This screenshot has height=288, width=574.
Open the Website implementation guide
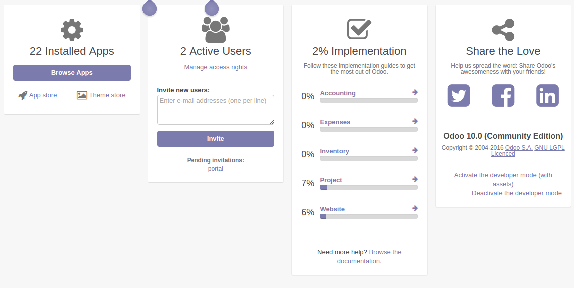coord(332,209)
